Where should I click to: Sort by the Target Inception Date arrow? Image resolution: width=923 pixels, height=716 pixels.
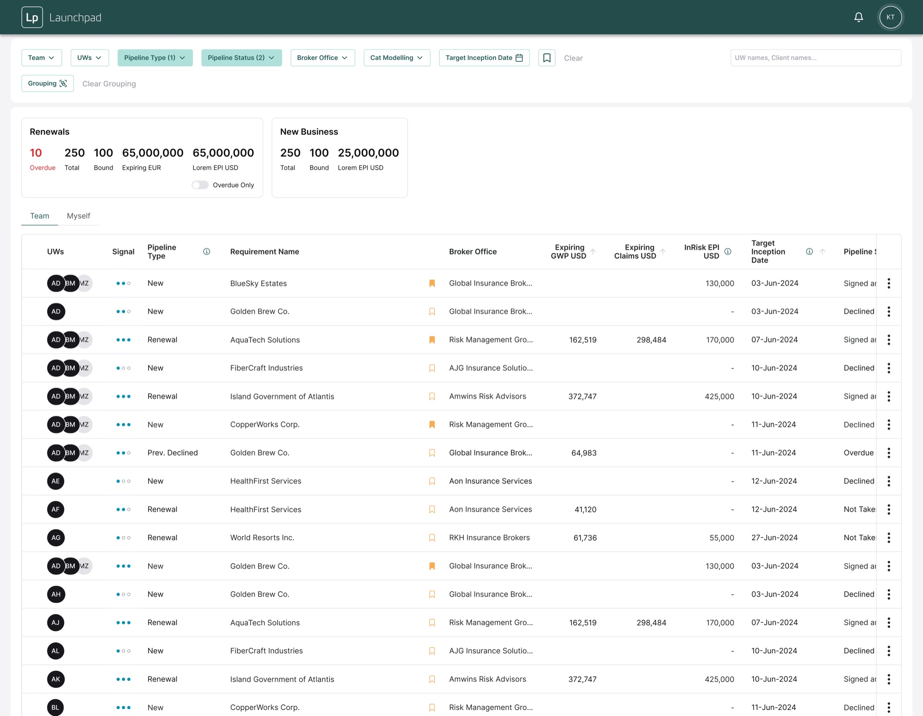(x=822, y=251)
